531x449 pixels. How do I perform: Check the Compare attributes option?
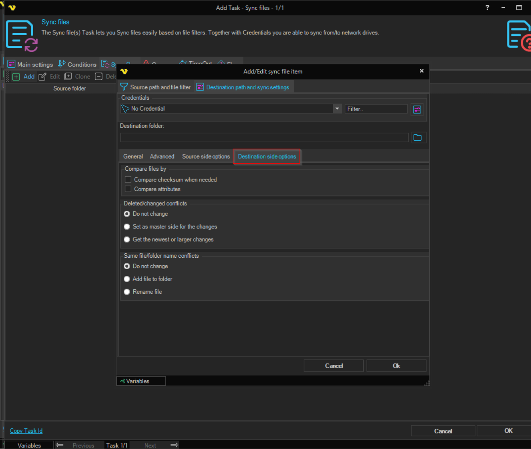pos(128,189)
